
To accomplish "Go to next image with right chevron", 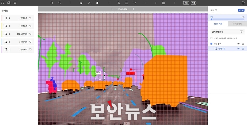I will (x=134, y=9).
